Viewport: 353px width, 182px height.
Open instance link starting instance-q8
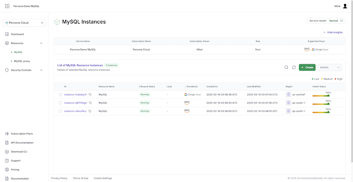[x=76, y=103]
